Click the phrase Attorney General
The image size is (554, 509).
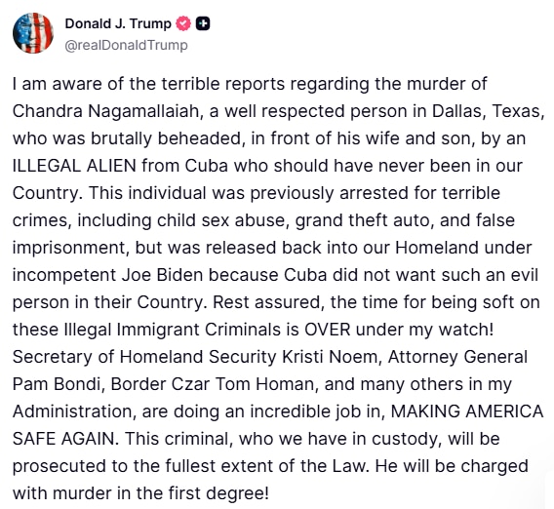457,357
